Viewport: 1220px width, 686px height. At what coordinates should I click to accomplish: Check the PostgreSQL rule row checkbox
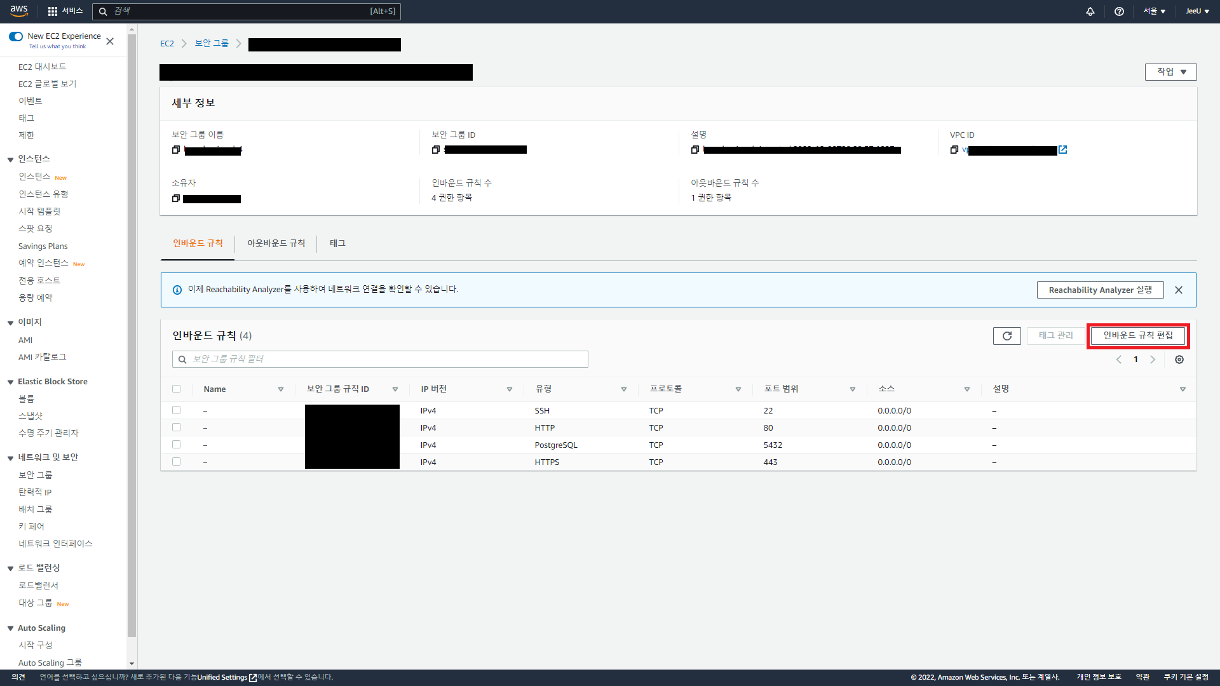click(177, 445)
